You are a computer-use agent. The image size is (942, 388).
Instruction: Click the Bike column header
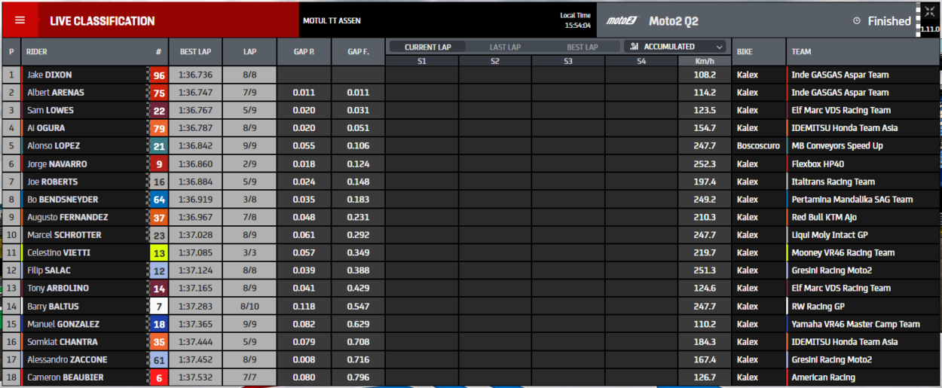pos(758,52)
